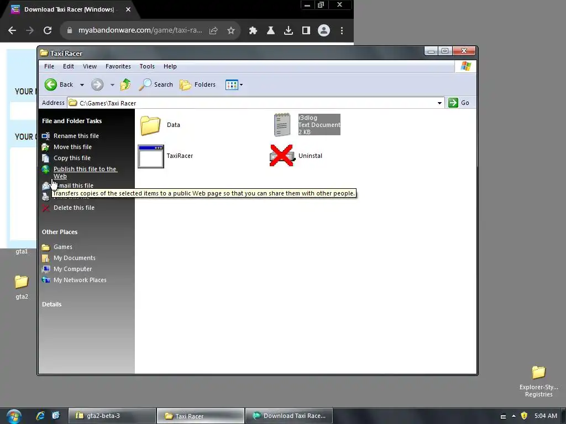Click Chrome's back navigation arrow
Viewport: 566px width, 424px height.
[12, 31]
